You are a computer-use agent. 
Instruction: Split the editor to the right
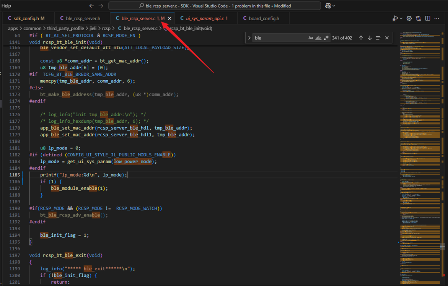(x=428, y=19)
